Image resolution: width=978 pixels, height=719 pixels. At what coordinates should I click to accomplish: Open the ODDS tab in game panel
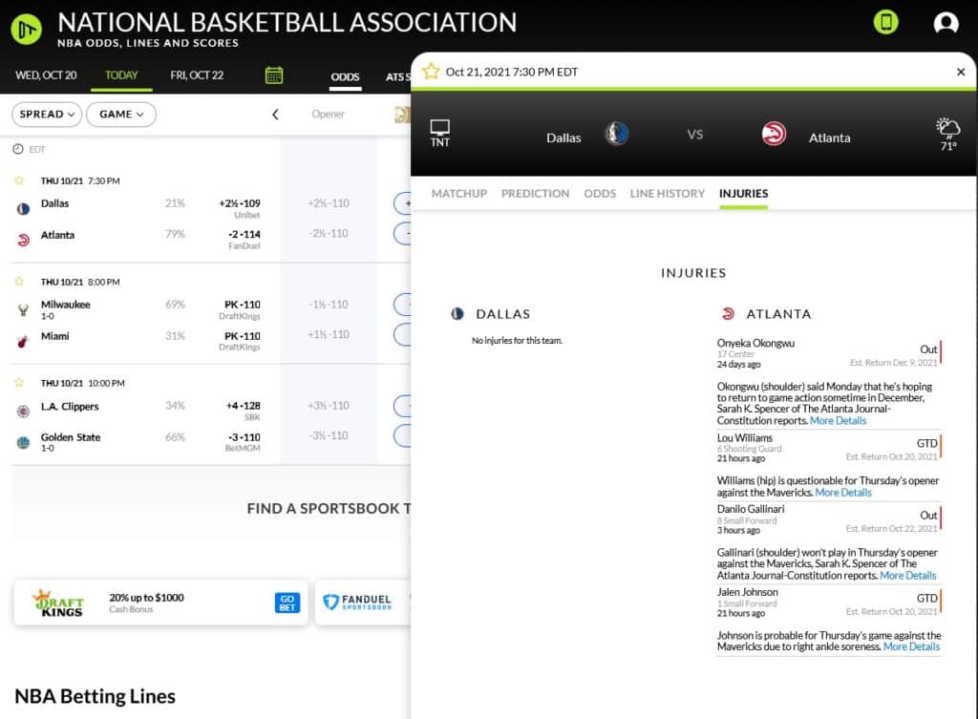tap(600, 193)
